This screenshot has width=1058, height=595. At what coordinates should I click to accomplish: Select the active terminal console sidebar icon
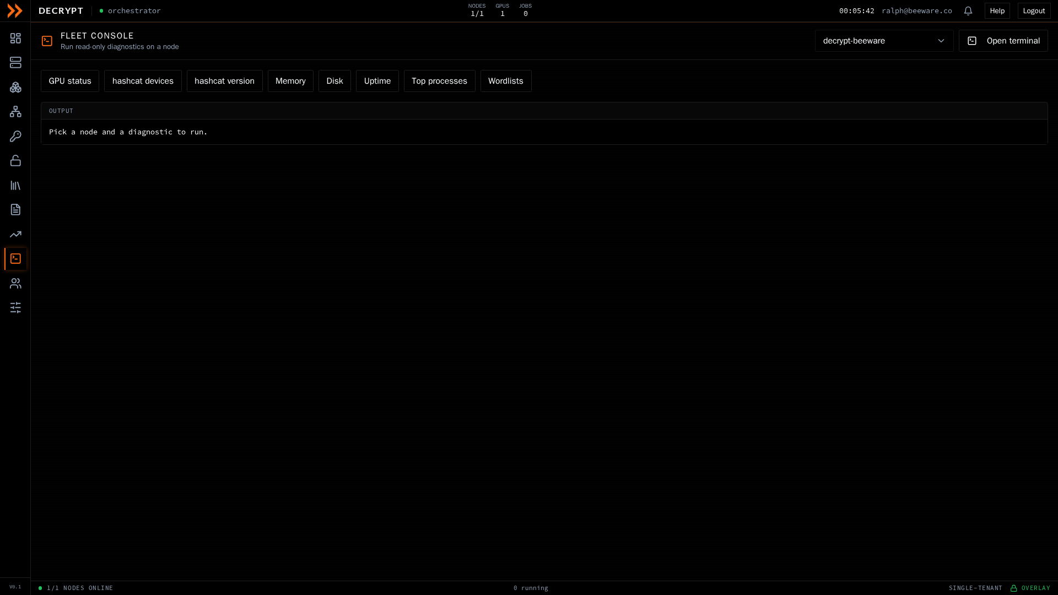(x=15, y=258)
